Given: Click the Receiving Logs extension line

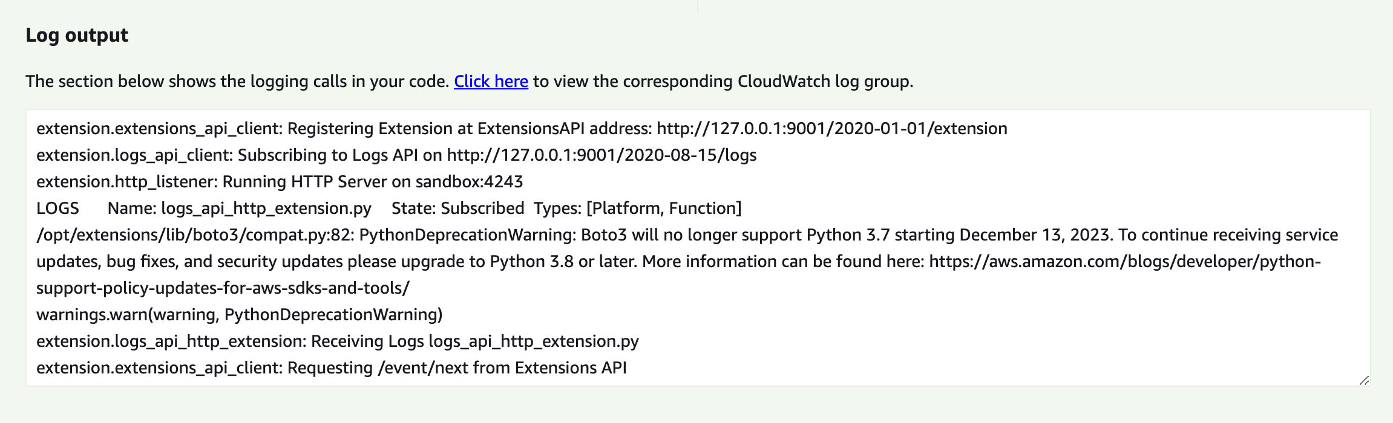Looking at the screenshot, I should point(337,341).
